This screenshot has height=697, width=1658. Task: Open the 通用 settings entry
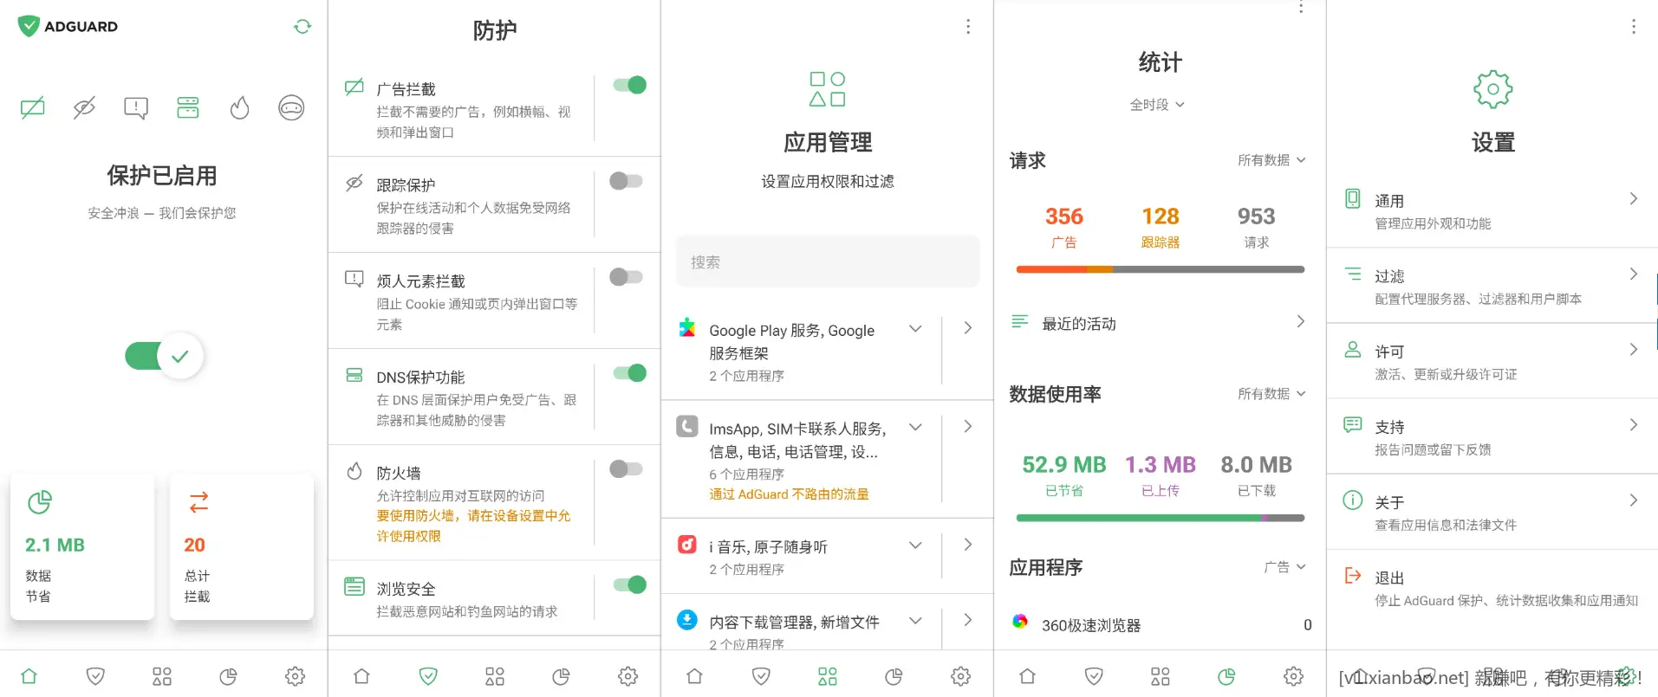(x=1492, y=211)
